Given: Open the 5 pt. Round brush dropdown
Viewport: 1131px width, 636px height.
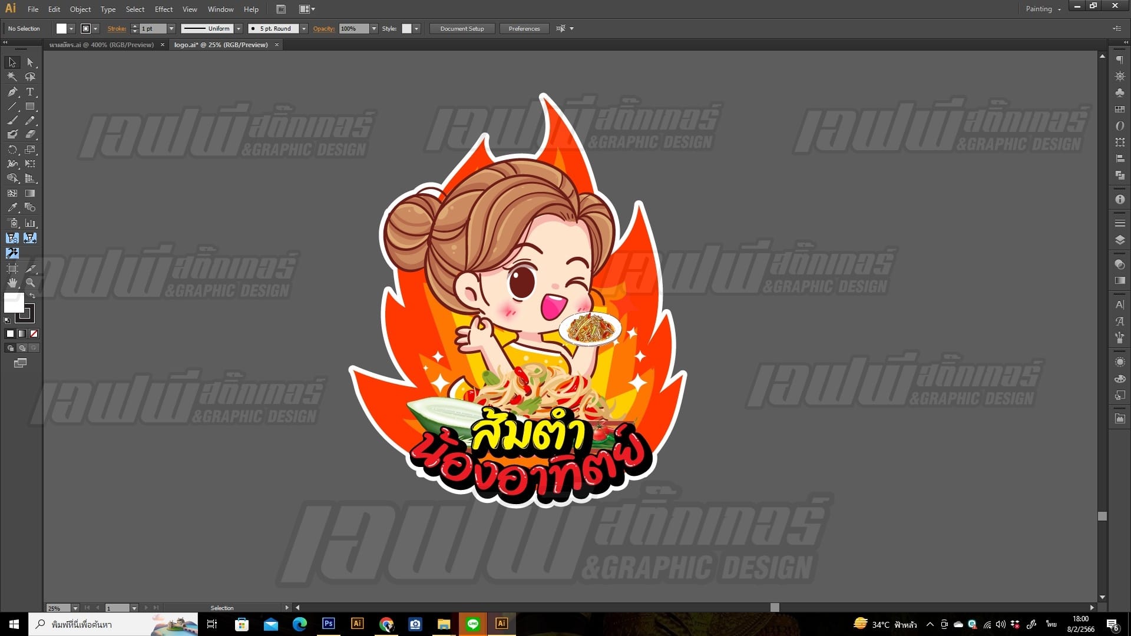Looking at the screenshot, I should pos(304,28).
